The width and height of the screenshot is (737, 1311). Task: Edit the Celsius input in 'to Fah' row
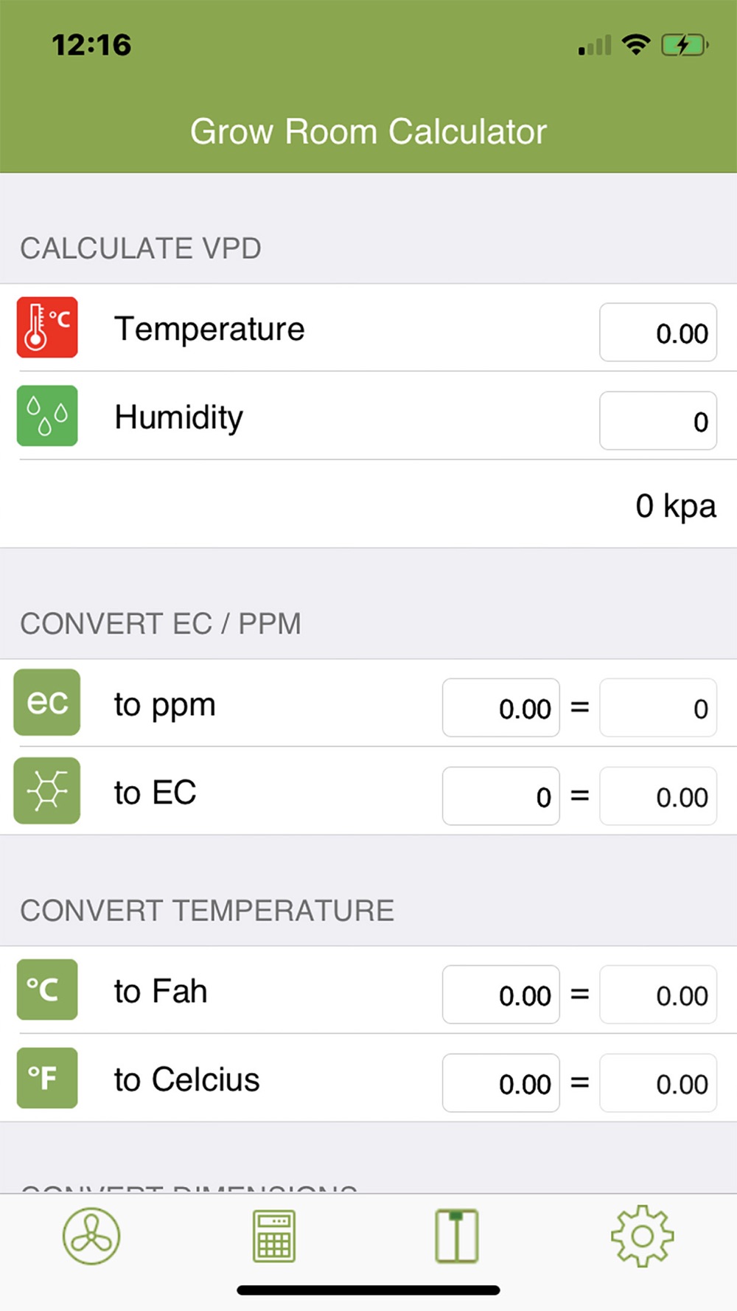(x=501, y=994)
